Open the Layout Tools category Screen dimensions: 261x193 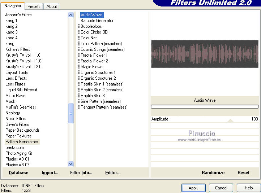(17, 73)
